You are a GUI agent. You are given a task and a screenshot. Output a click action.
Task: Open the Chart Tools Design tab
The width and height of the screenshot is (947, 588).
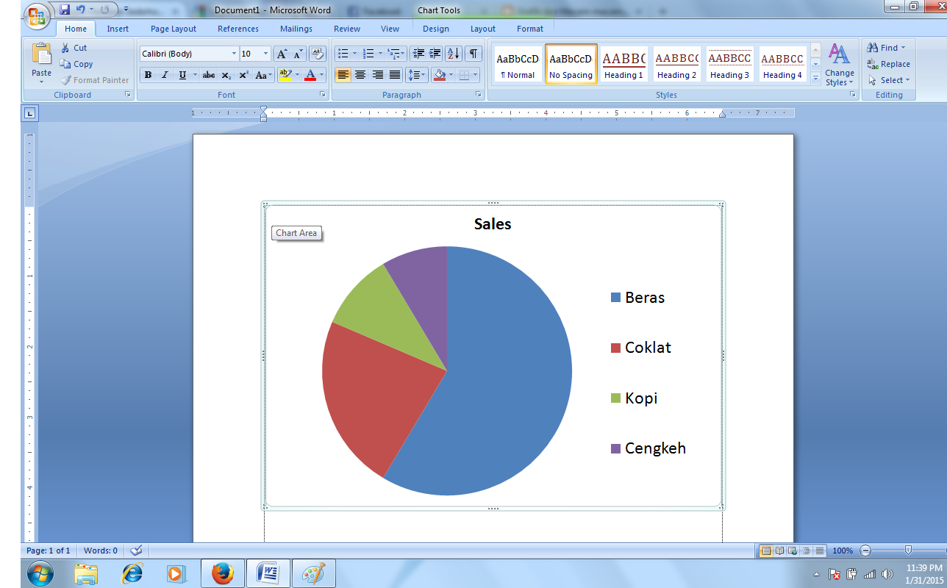point(436,29)
